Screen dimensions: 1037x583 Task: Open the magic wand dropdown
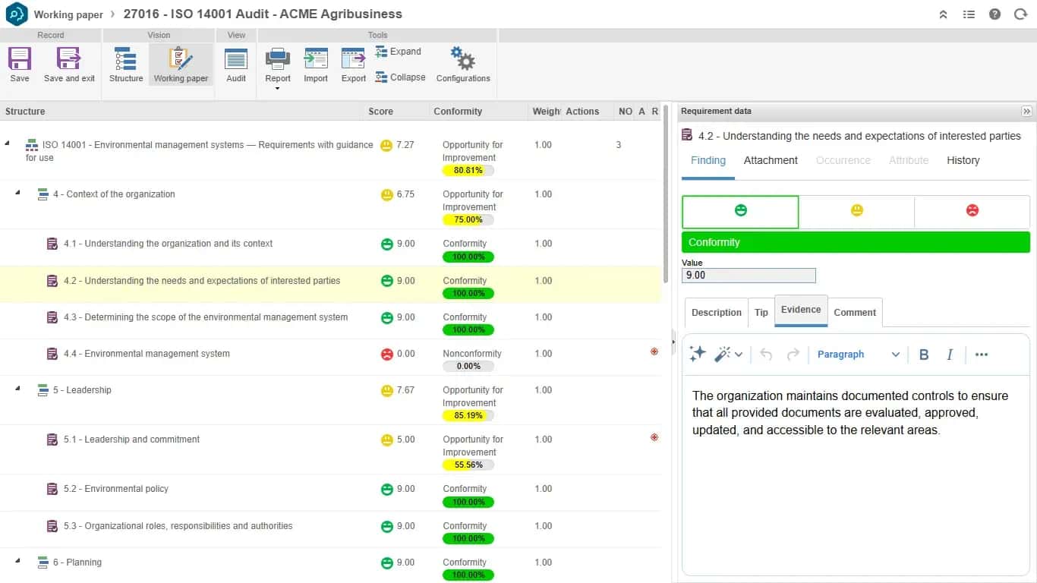tap(729, 355)
